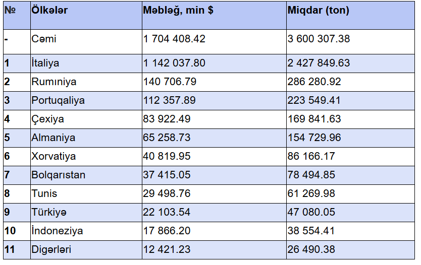Select İtaliya's quantity 2 427 849.63
Image resolution: width=421 pixels, height=265 pixels.
[x=319, y=63]
